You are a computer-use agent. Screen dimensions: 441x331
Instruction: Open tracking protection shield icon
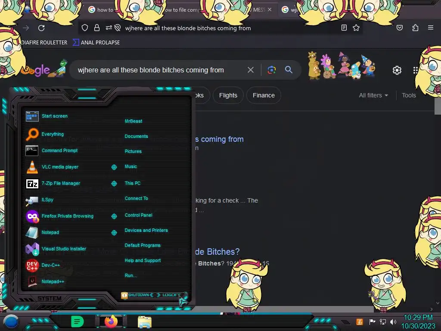85,28
